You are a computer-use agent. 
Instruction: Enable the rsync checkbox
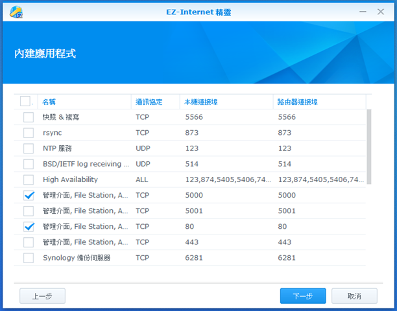pos(29,133)
